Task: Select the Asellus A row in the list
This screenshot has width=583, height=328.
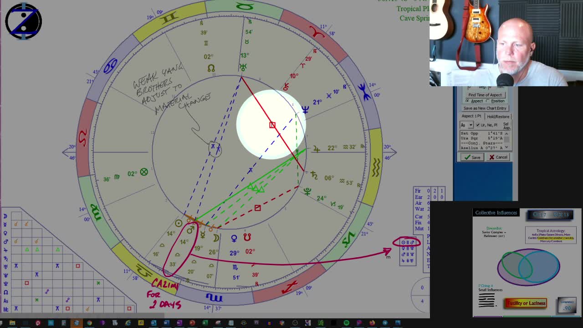Action: coord(481,148)
